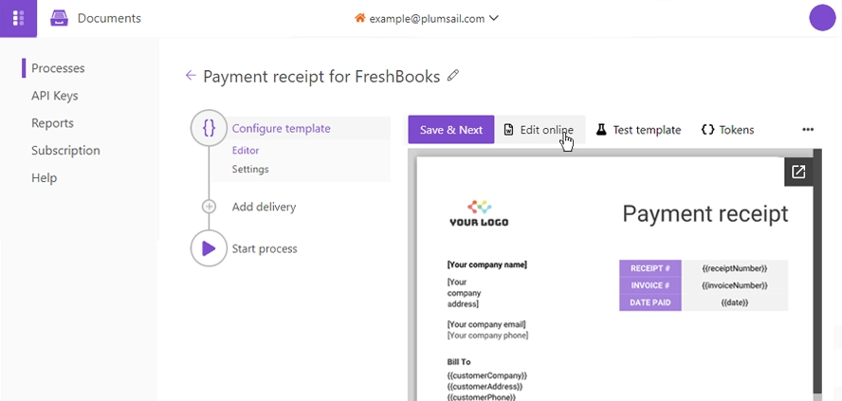Click the preview vertical scrollbar

click(817, 274)
